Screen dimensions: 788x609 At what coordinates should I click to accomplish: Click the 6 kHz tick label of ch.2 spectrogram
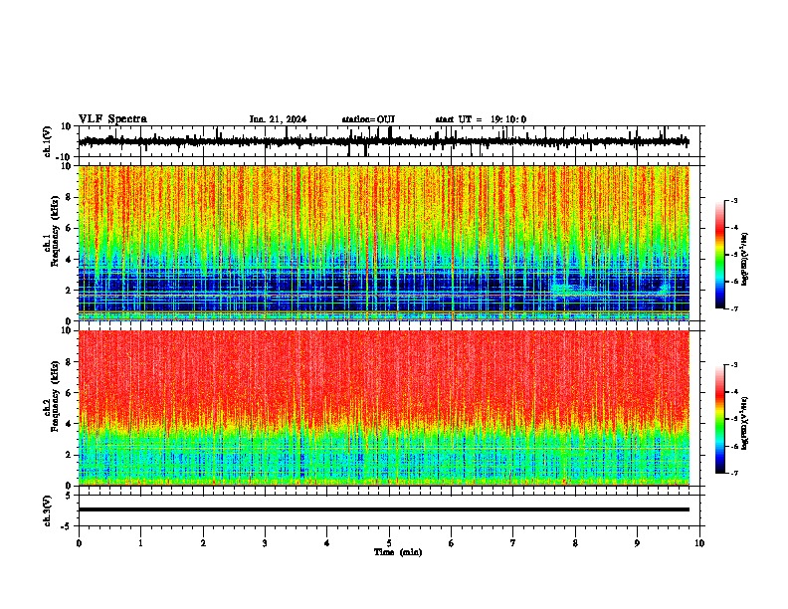[x=69, y=393]
